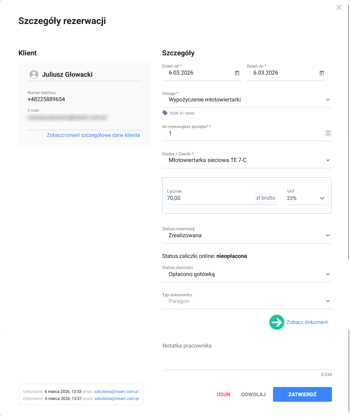Open the Status rezerwacji dropdown
Image resolution: width=350 pixels, height=418 pixels.
point(328,235)
